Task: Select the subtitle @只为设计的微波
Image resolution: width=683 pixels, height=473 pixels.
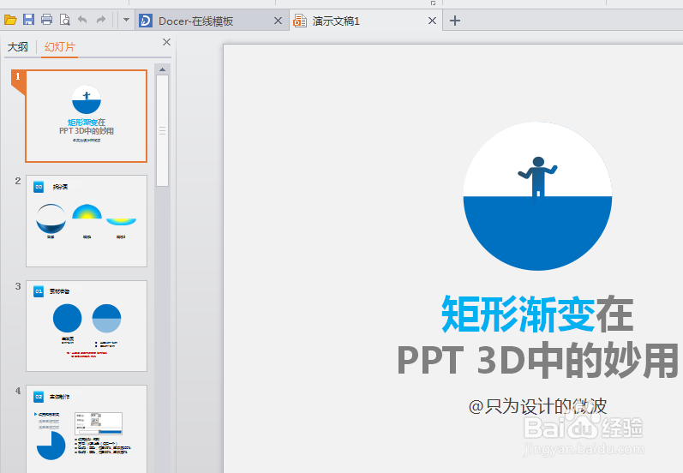Action: click(537, 406)
